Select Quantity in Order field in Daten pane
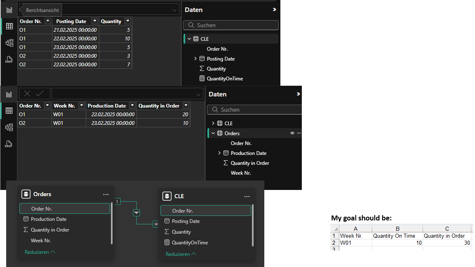Viewport: 475px width, 267px height. 250,163
